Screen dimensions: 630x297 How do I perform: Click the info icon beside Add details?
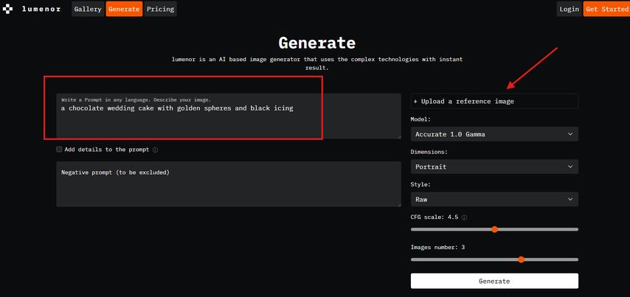point(155,150)
